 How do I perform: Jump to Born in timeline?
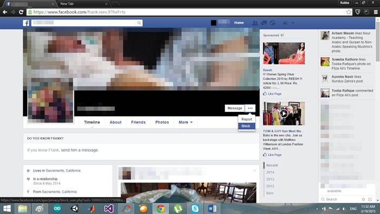(x=270, y=193)
